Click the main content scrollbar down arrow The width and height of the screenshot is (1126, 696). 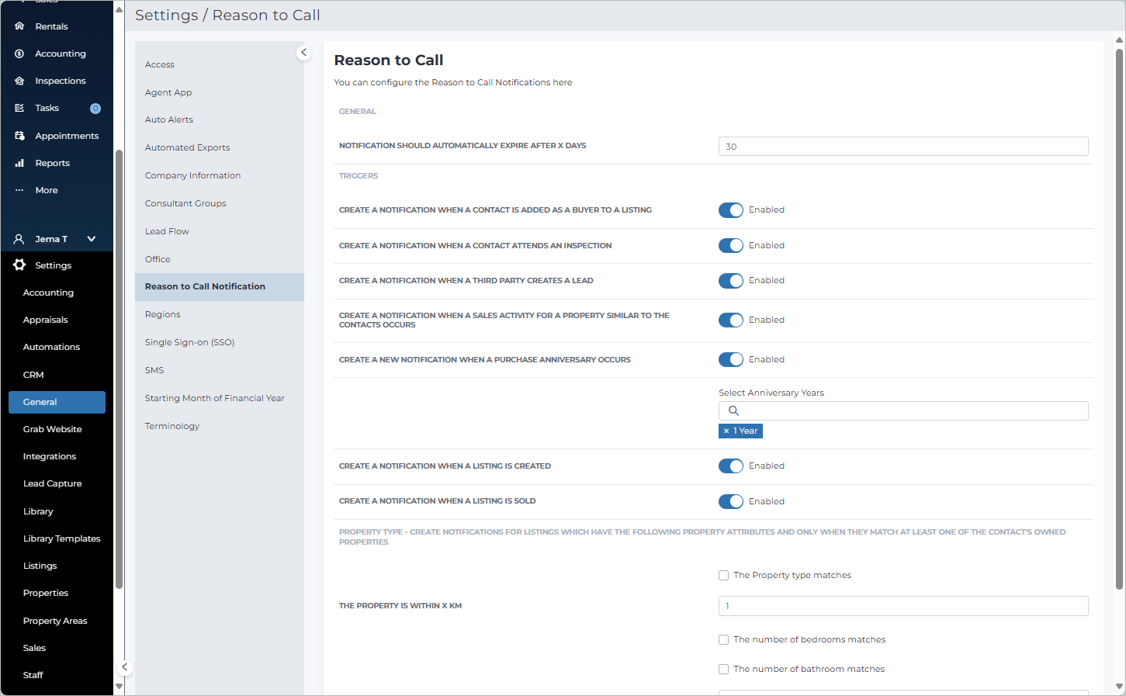tap(1119, 687)
